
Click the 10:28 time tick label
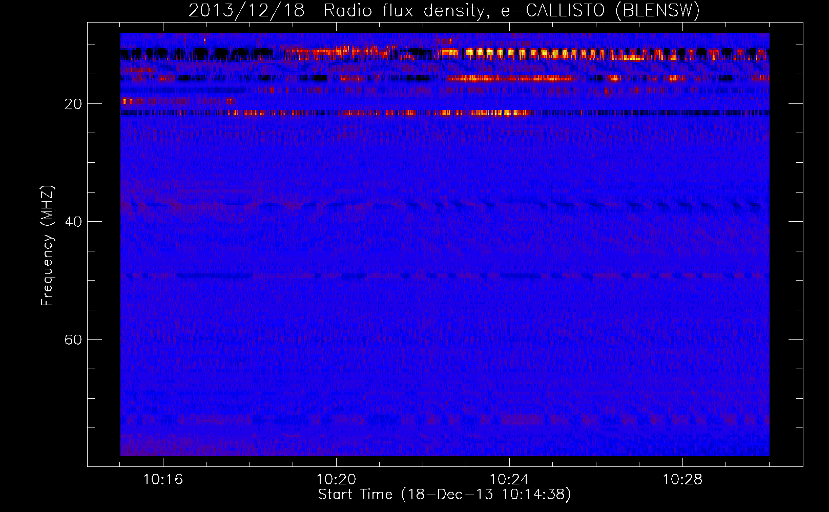click(682, 480)
